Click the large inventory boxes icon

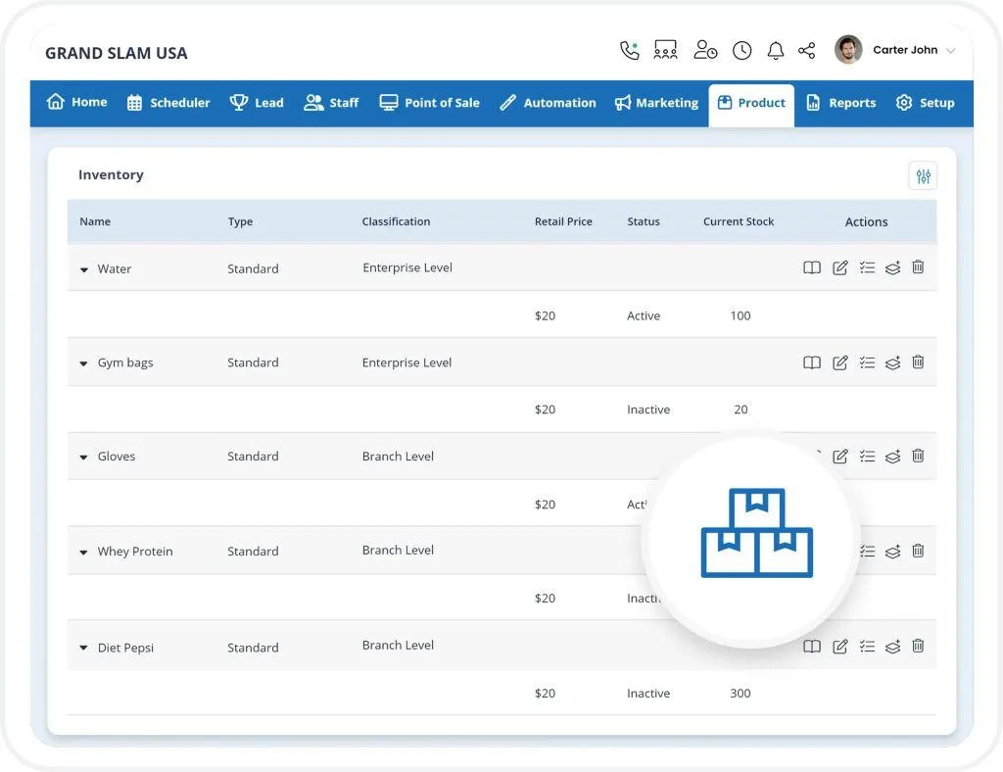tap(757, 533)
